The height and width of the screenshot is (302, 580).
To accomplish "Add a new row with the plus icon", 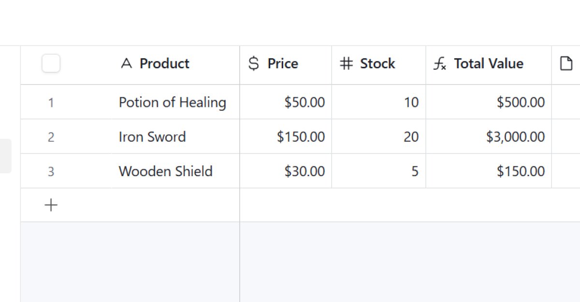I will 51,205.
